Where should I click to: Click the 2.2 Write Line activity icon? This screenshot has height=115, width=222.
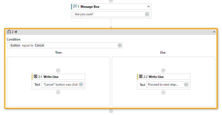(141, 77)
